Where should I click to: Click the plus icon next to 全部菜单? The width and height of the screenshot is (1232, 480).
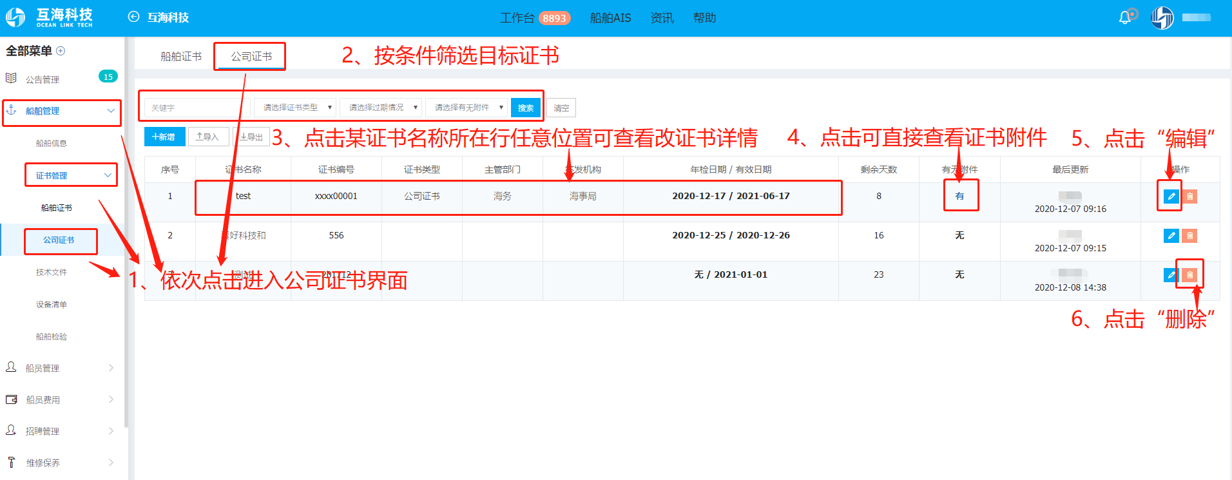[61, 51]
